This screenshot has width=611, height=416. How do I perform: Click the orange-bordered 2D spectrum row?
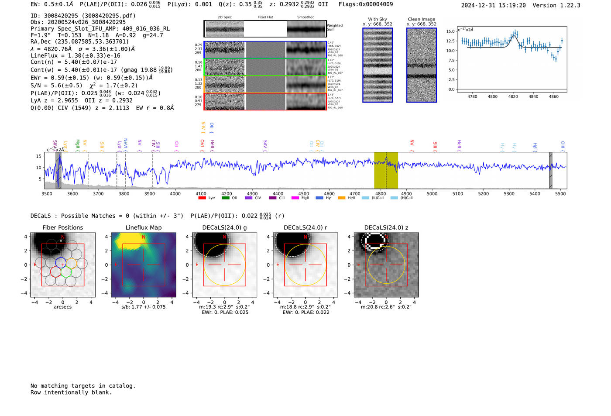click(265, 84)
